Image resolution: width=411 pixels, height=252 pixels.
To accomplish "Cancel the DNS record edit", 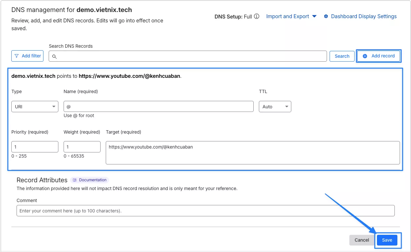I will pos(362,240).
